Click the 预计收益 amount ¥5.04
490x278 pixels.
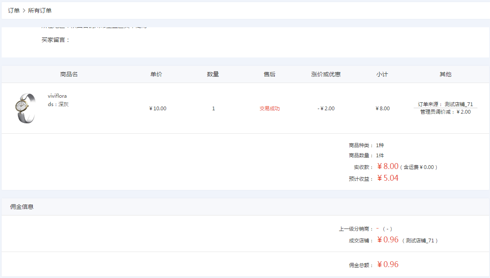388,178
